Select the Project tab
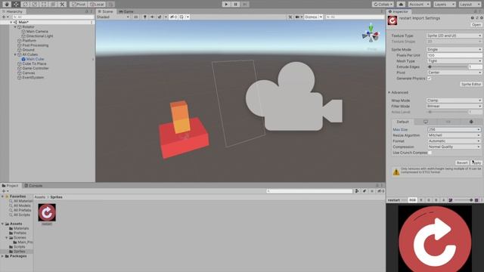The width and height of the screenshot is (484, 272). (x=11, y=186)
